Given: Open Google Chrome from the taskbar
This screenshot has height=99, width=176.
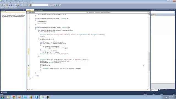Looking at the screenshot, I should [14, 97].
